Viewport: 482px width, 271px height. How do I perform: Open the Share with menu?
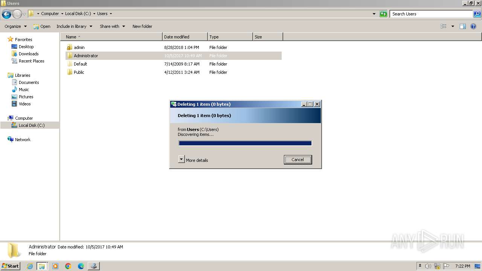click(112, 26)
